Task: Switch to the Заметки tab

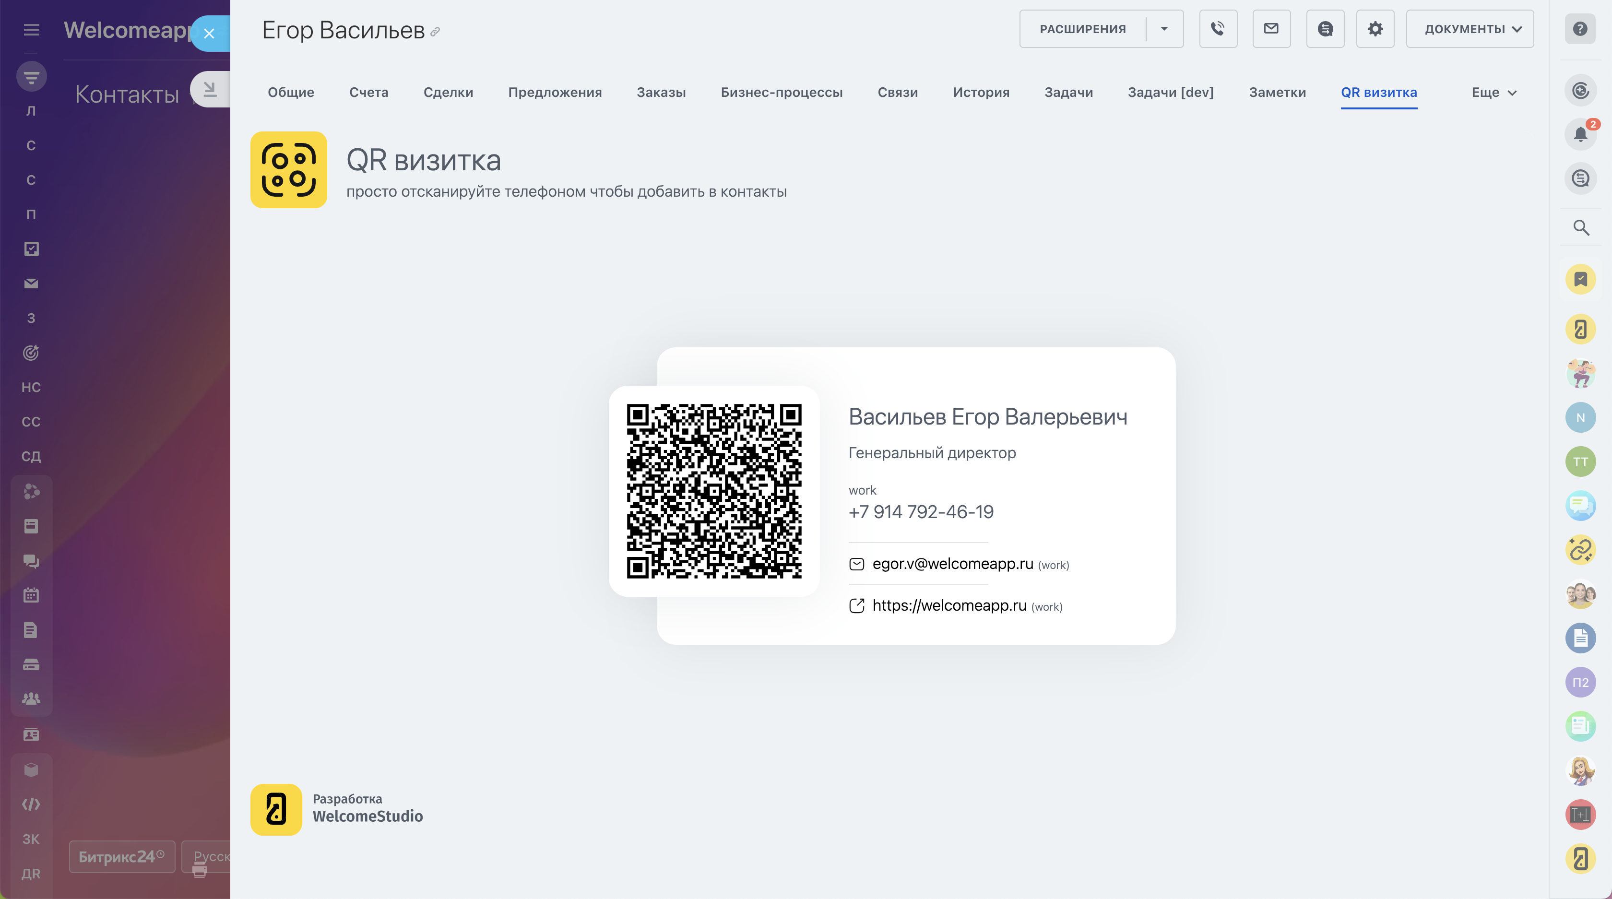Action: click(x=1277, y=93)
